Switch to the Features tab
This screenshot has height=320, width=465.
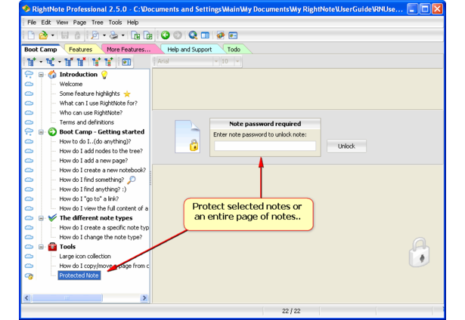pos(81,50)
